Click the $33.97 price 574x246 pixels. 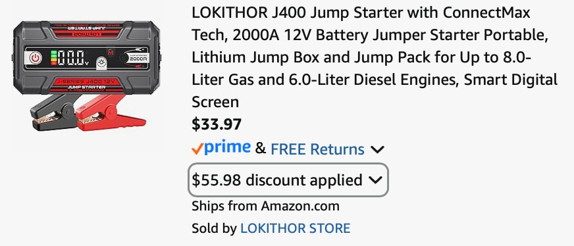click(x=217, y=124)
